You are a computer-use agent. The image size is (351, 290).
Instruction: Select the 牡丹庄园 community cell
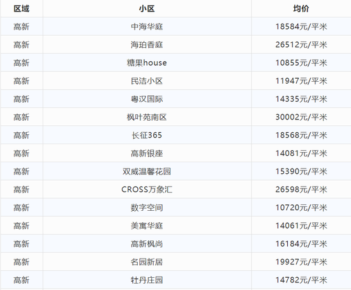147,280
